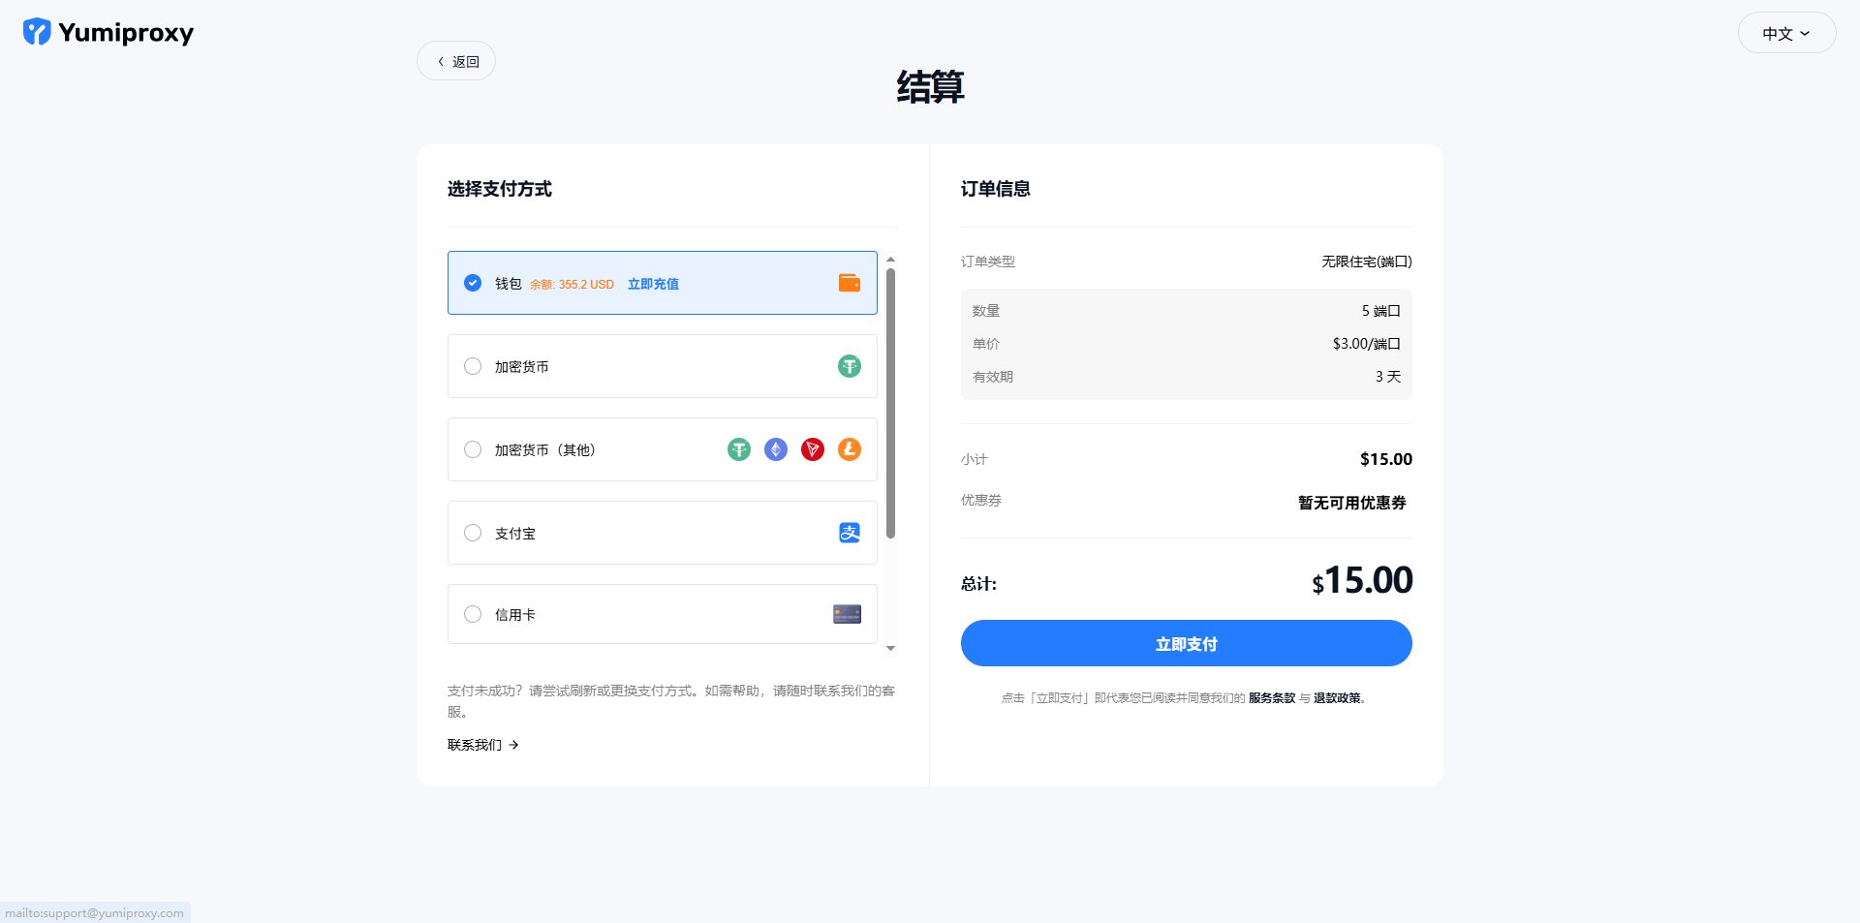The image size is (1860, 923).
Task: Open the 退款政策 refund policy link
Action: (x=1337, y=698)
